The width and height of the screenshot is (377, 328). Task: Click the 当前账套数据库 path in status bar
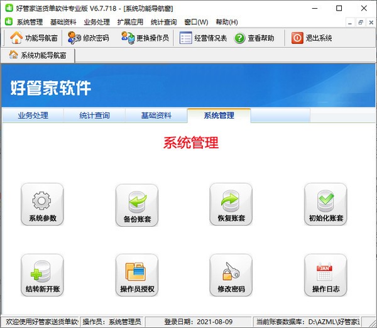(x=308, y=322)
